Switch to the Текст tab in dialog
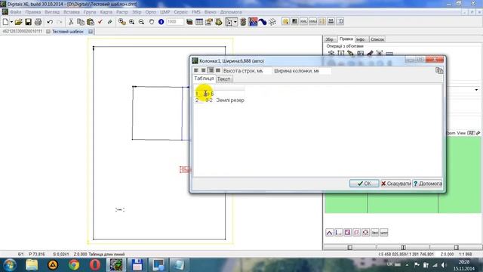Screen dimensions: 483x272 click(x=223, y=79)
